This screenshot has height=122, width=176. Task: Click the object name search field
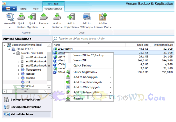pos(113,39)
